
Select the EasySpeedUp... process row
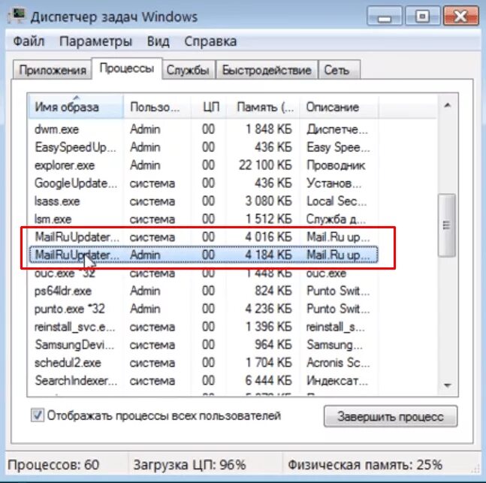pyautogui.click(x=203, y=147)
